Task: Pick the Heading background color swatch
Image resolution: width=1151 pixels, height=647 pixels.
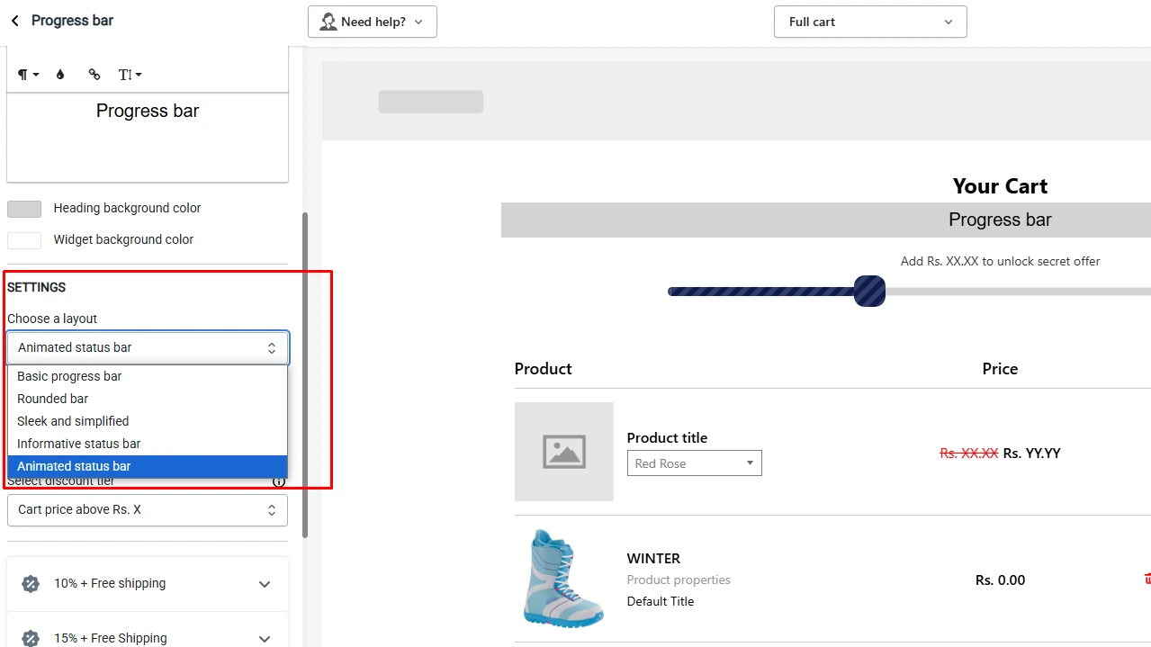Action: (x=24, y=209)
